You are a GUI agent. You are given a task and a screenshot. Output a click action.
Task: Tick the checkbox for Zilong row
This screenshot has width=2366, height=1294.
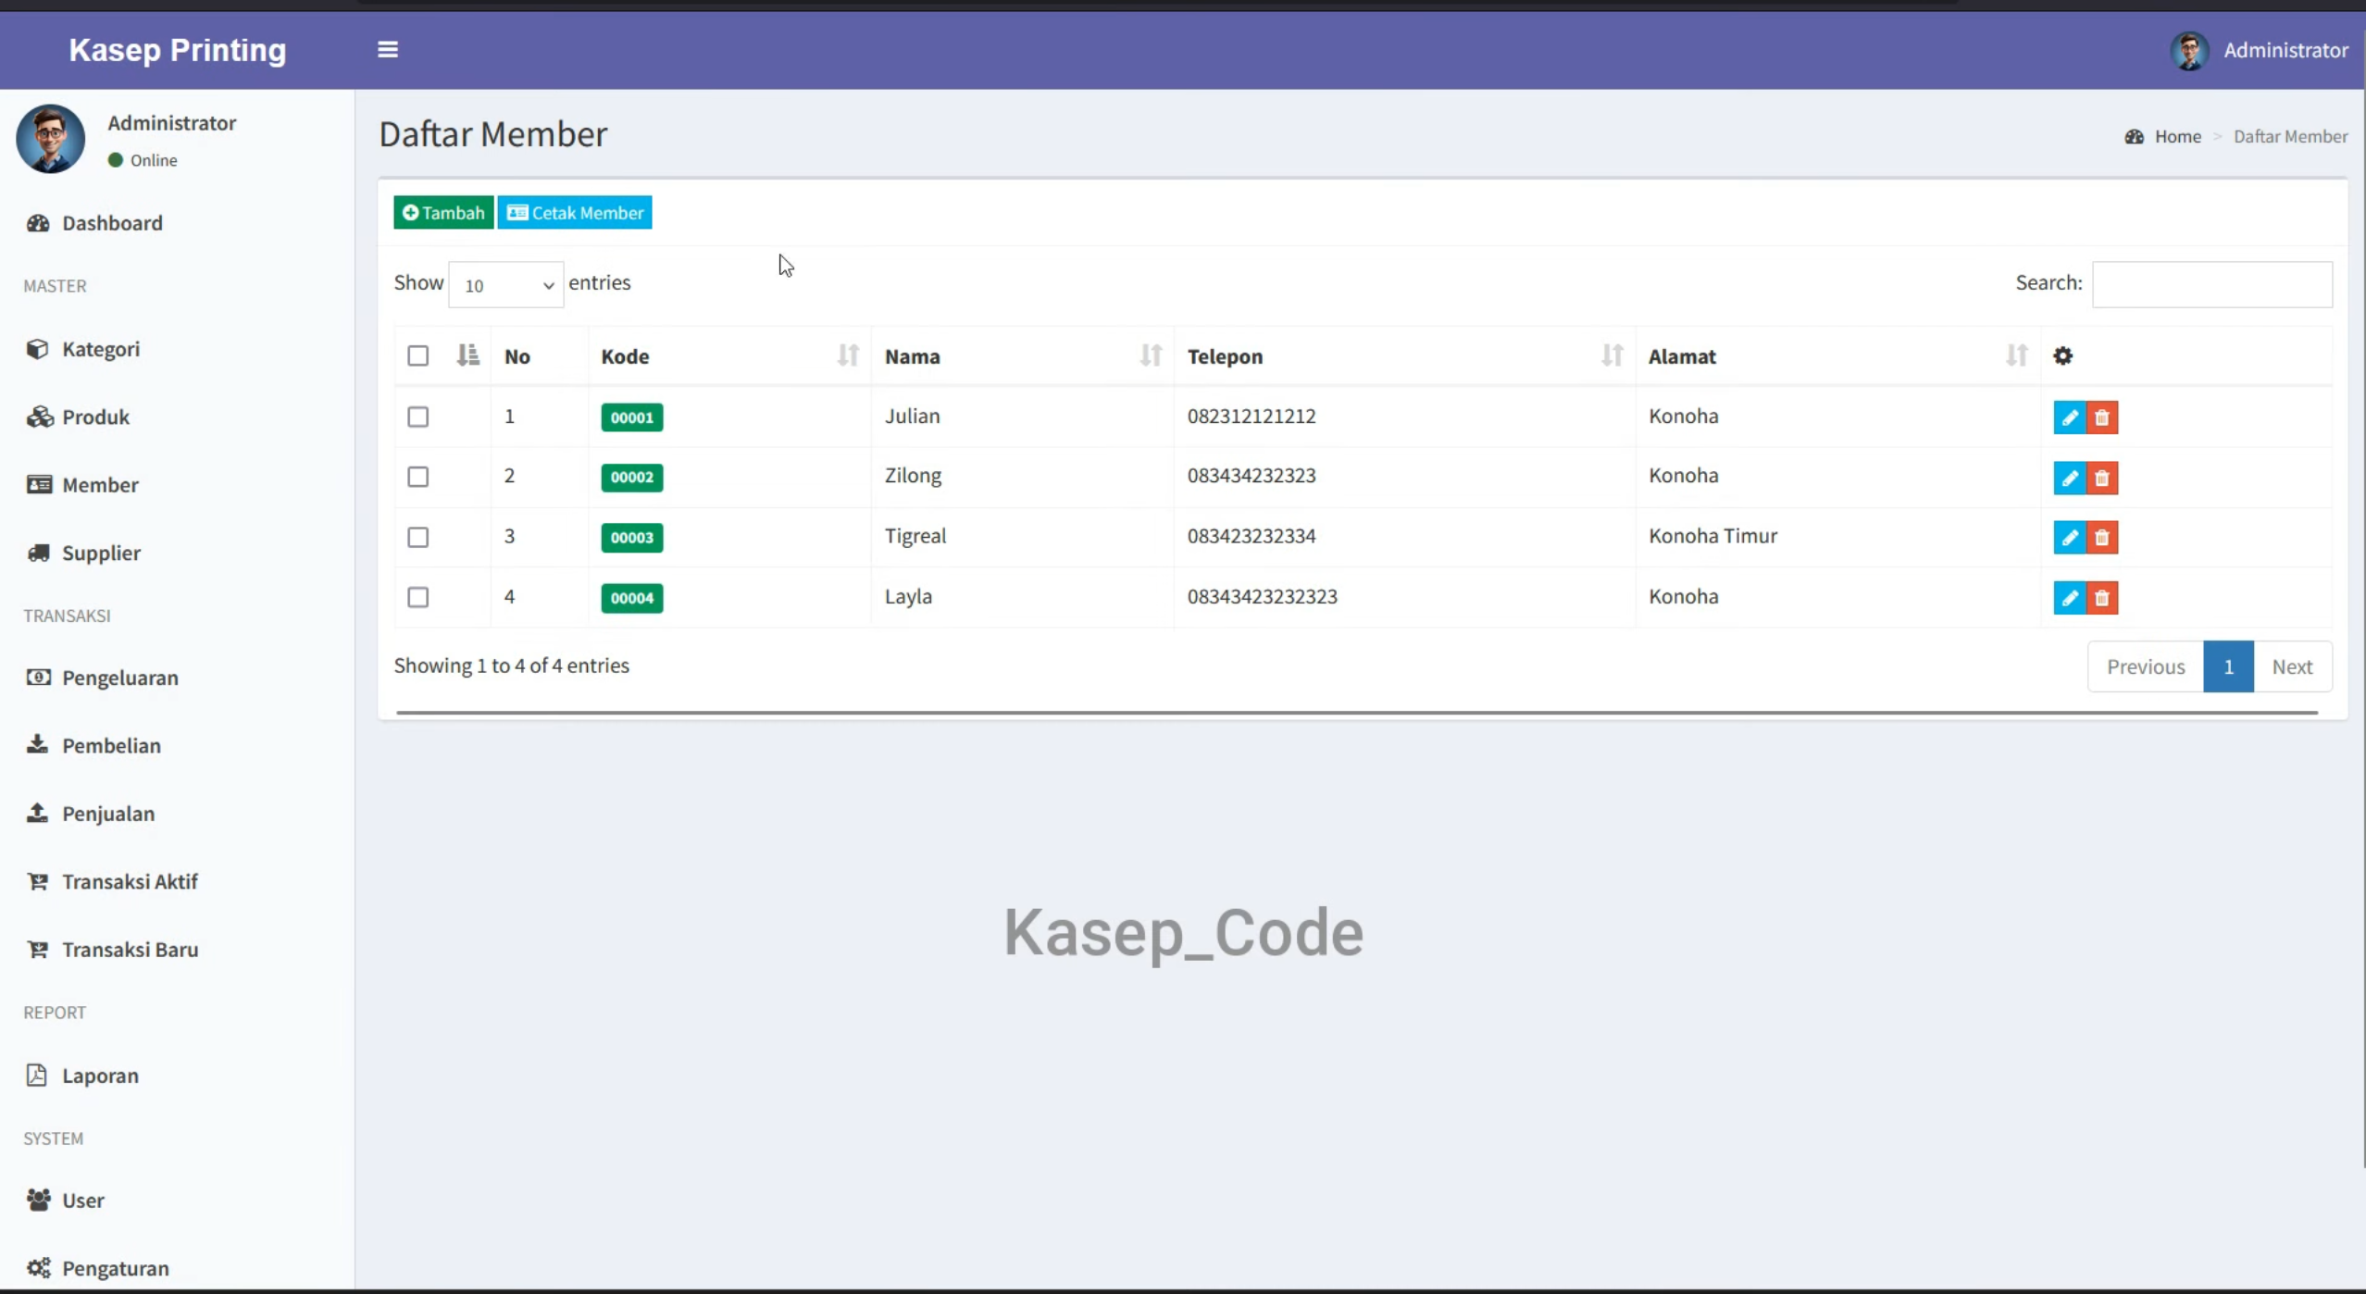click(418, 477)
